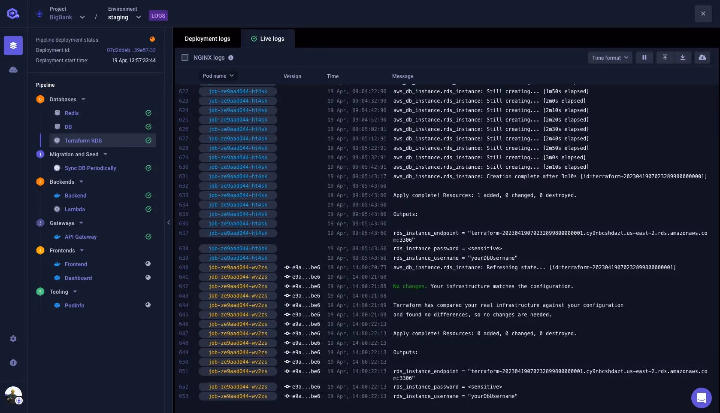Click the user avatar at the sidebar bottom
720x413 pixels.
coord(13,394)
